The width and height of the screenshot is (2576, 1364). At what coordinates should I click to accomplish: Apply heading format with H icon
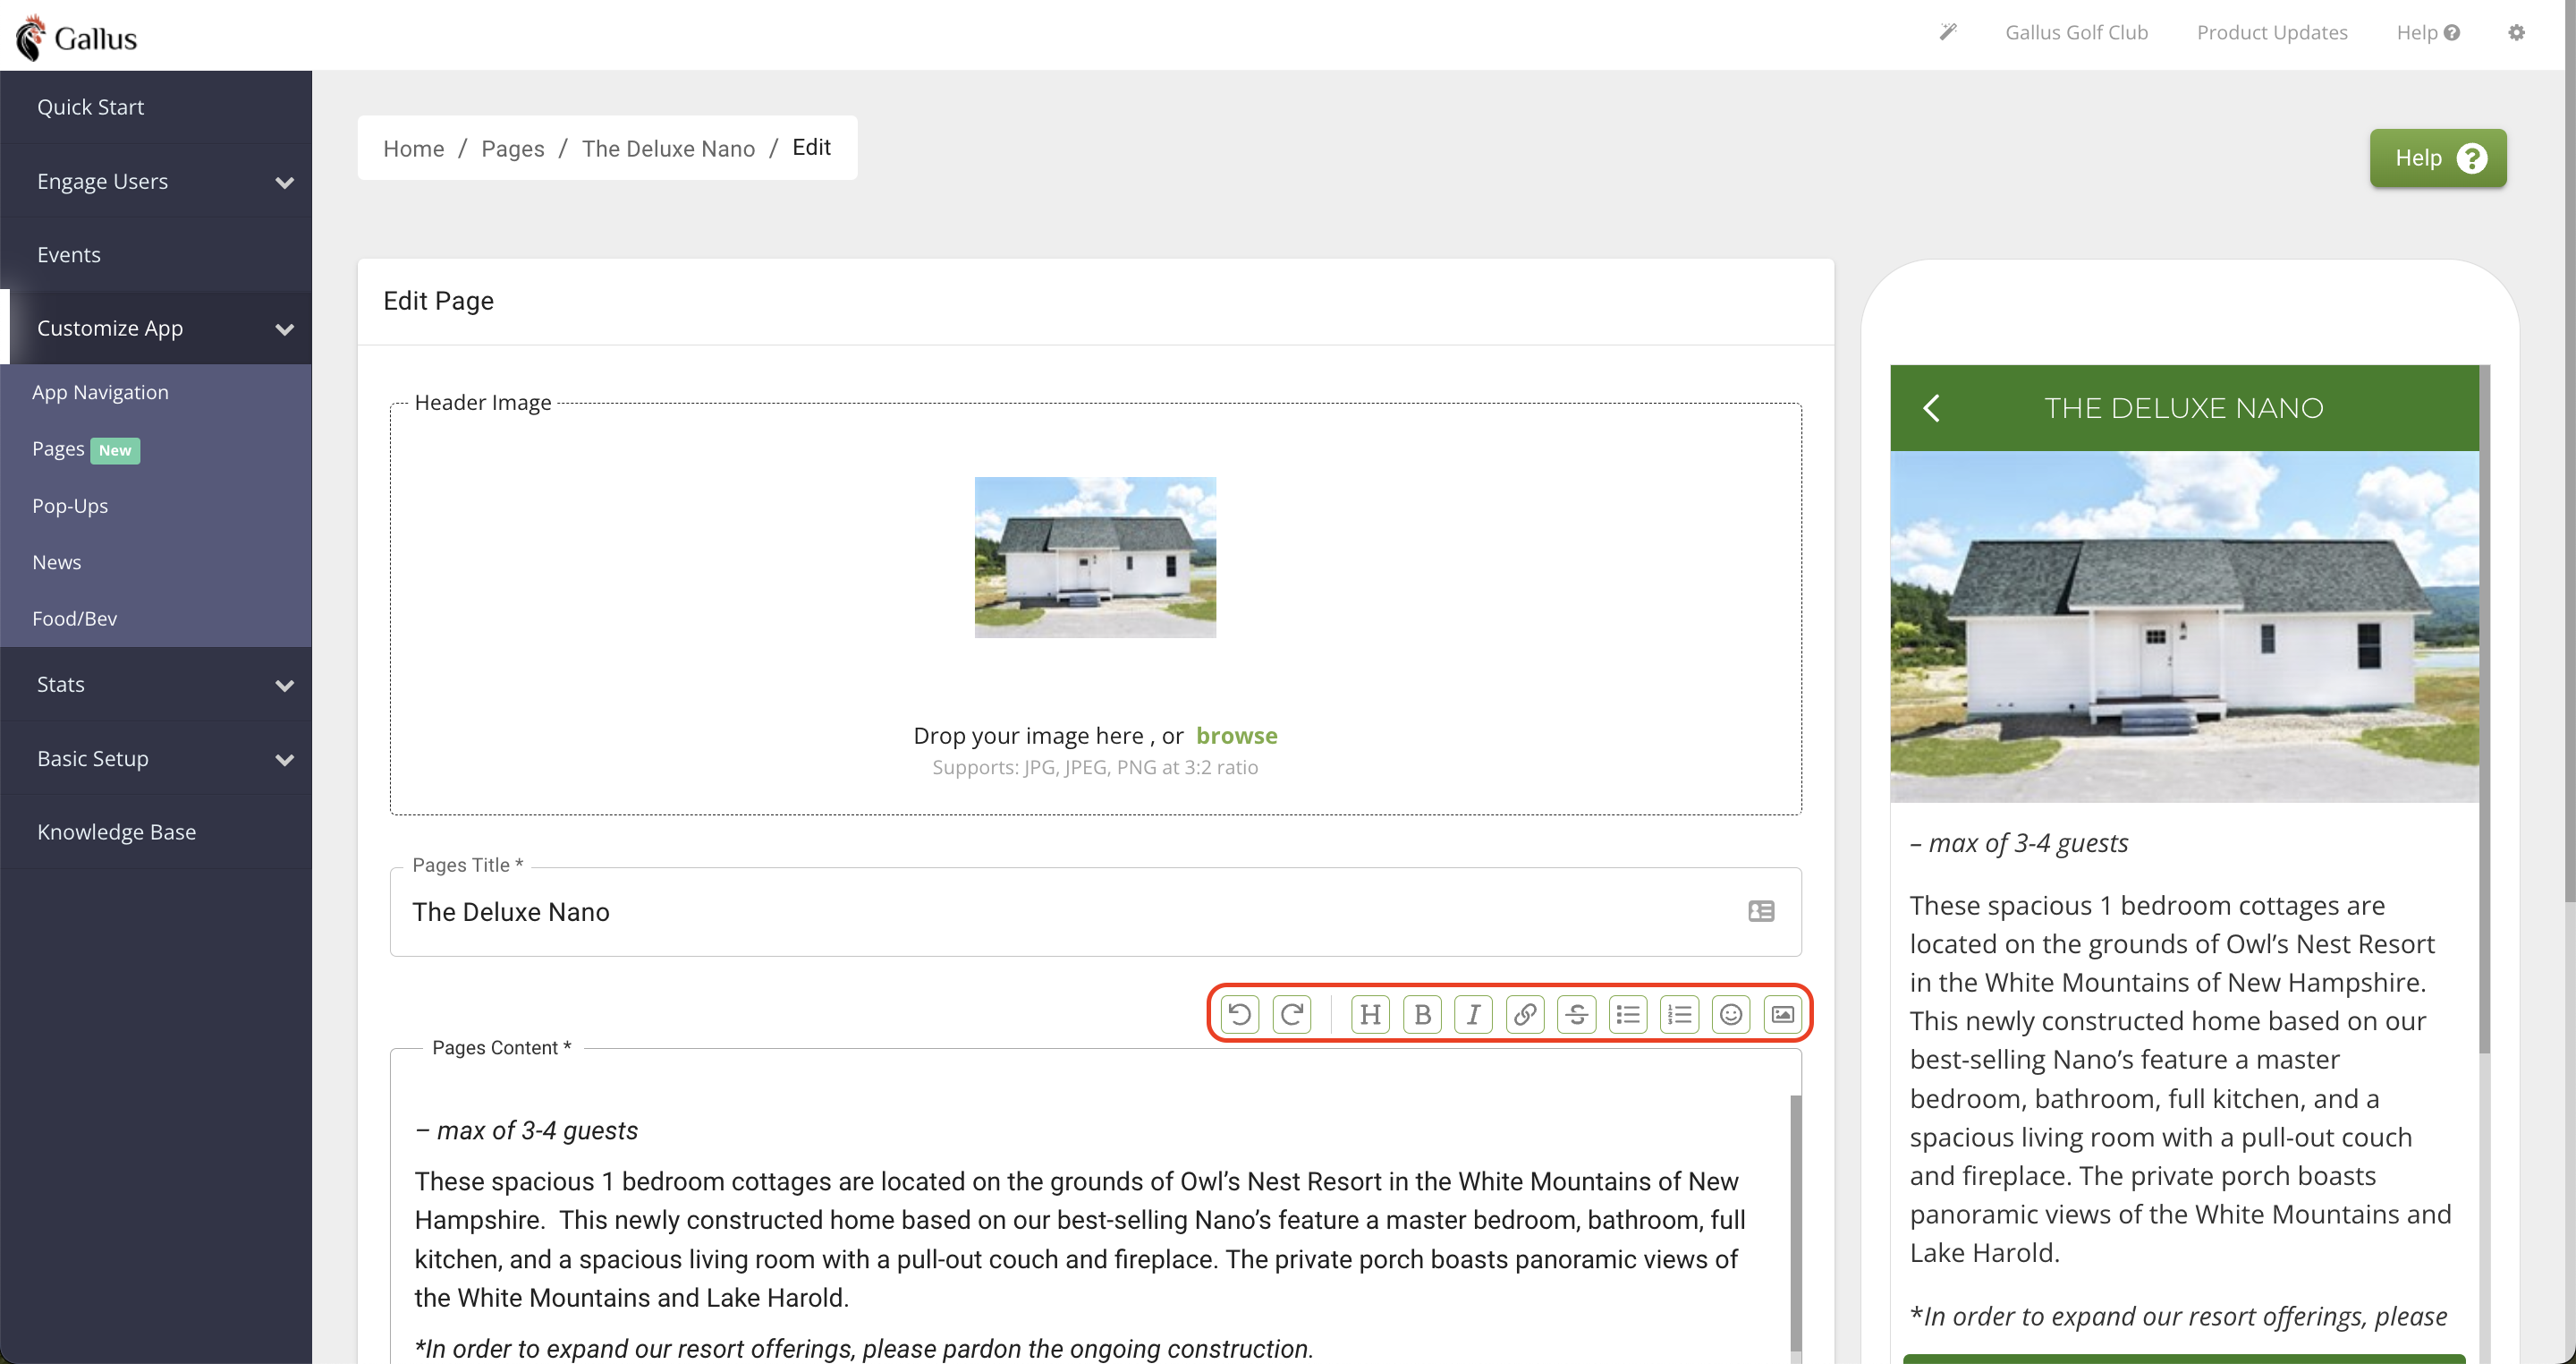point(1370,1014)
